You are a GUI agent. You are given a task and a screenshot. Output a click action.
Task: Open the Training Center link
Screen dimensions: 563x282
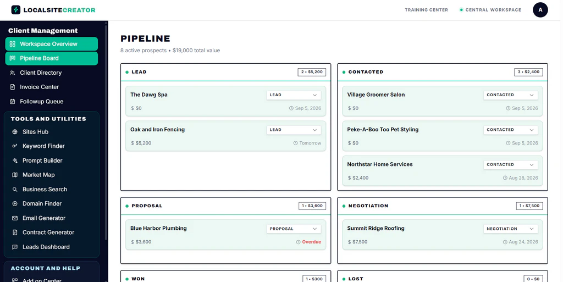click(x=426, y=10)
